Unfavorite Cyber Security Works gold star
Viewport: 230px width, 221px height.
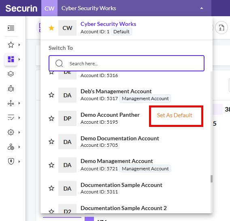coord(51,28)
